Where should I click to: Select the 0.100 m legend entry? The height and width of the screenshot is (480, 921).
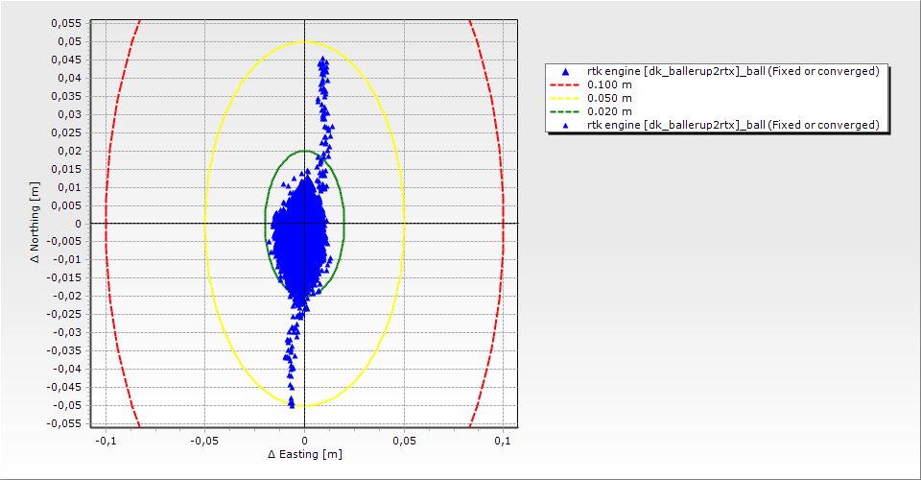click(x=610, y=84)
